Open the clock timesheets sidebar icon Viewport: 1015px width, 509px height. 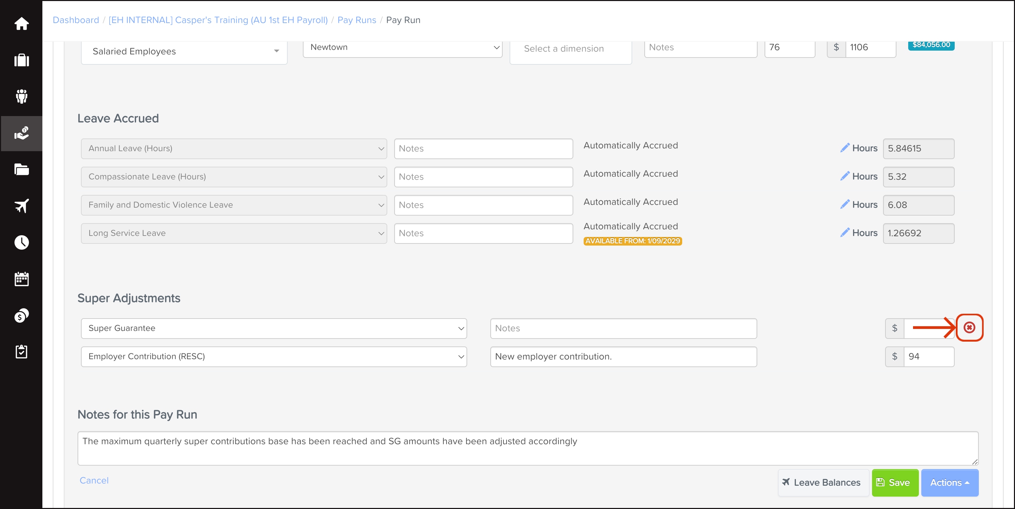tap(21, 242)
